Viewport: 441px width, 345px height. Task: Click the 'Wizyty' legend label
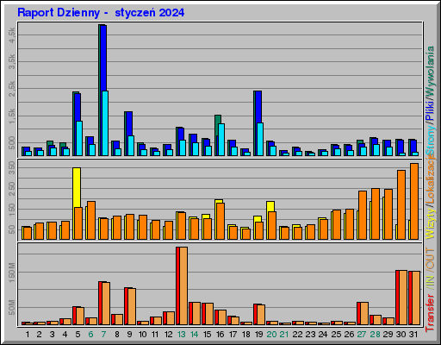(430, 223)
